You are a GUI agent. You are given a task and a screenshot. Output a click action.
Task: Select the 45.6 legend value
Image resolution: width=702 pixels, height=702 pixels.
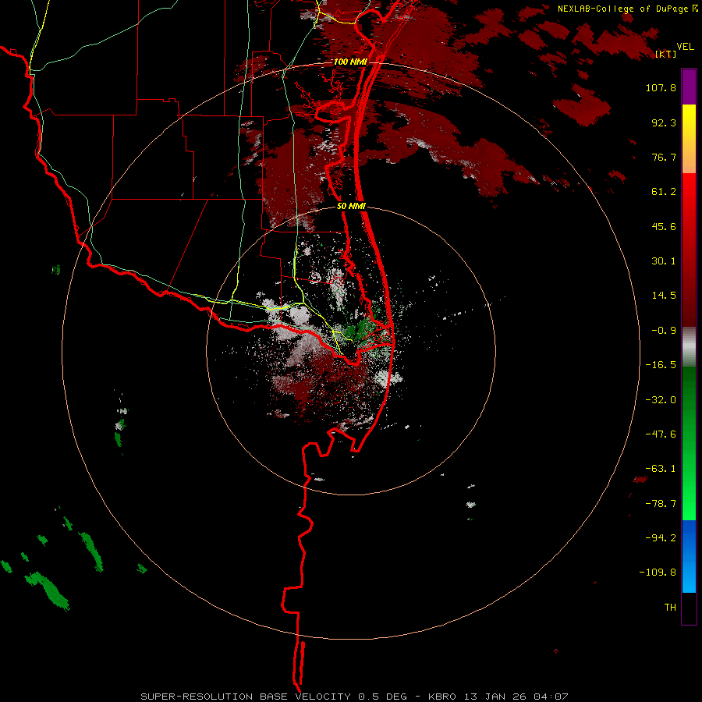coord(664,226)
